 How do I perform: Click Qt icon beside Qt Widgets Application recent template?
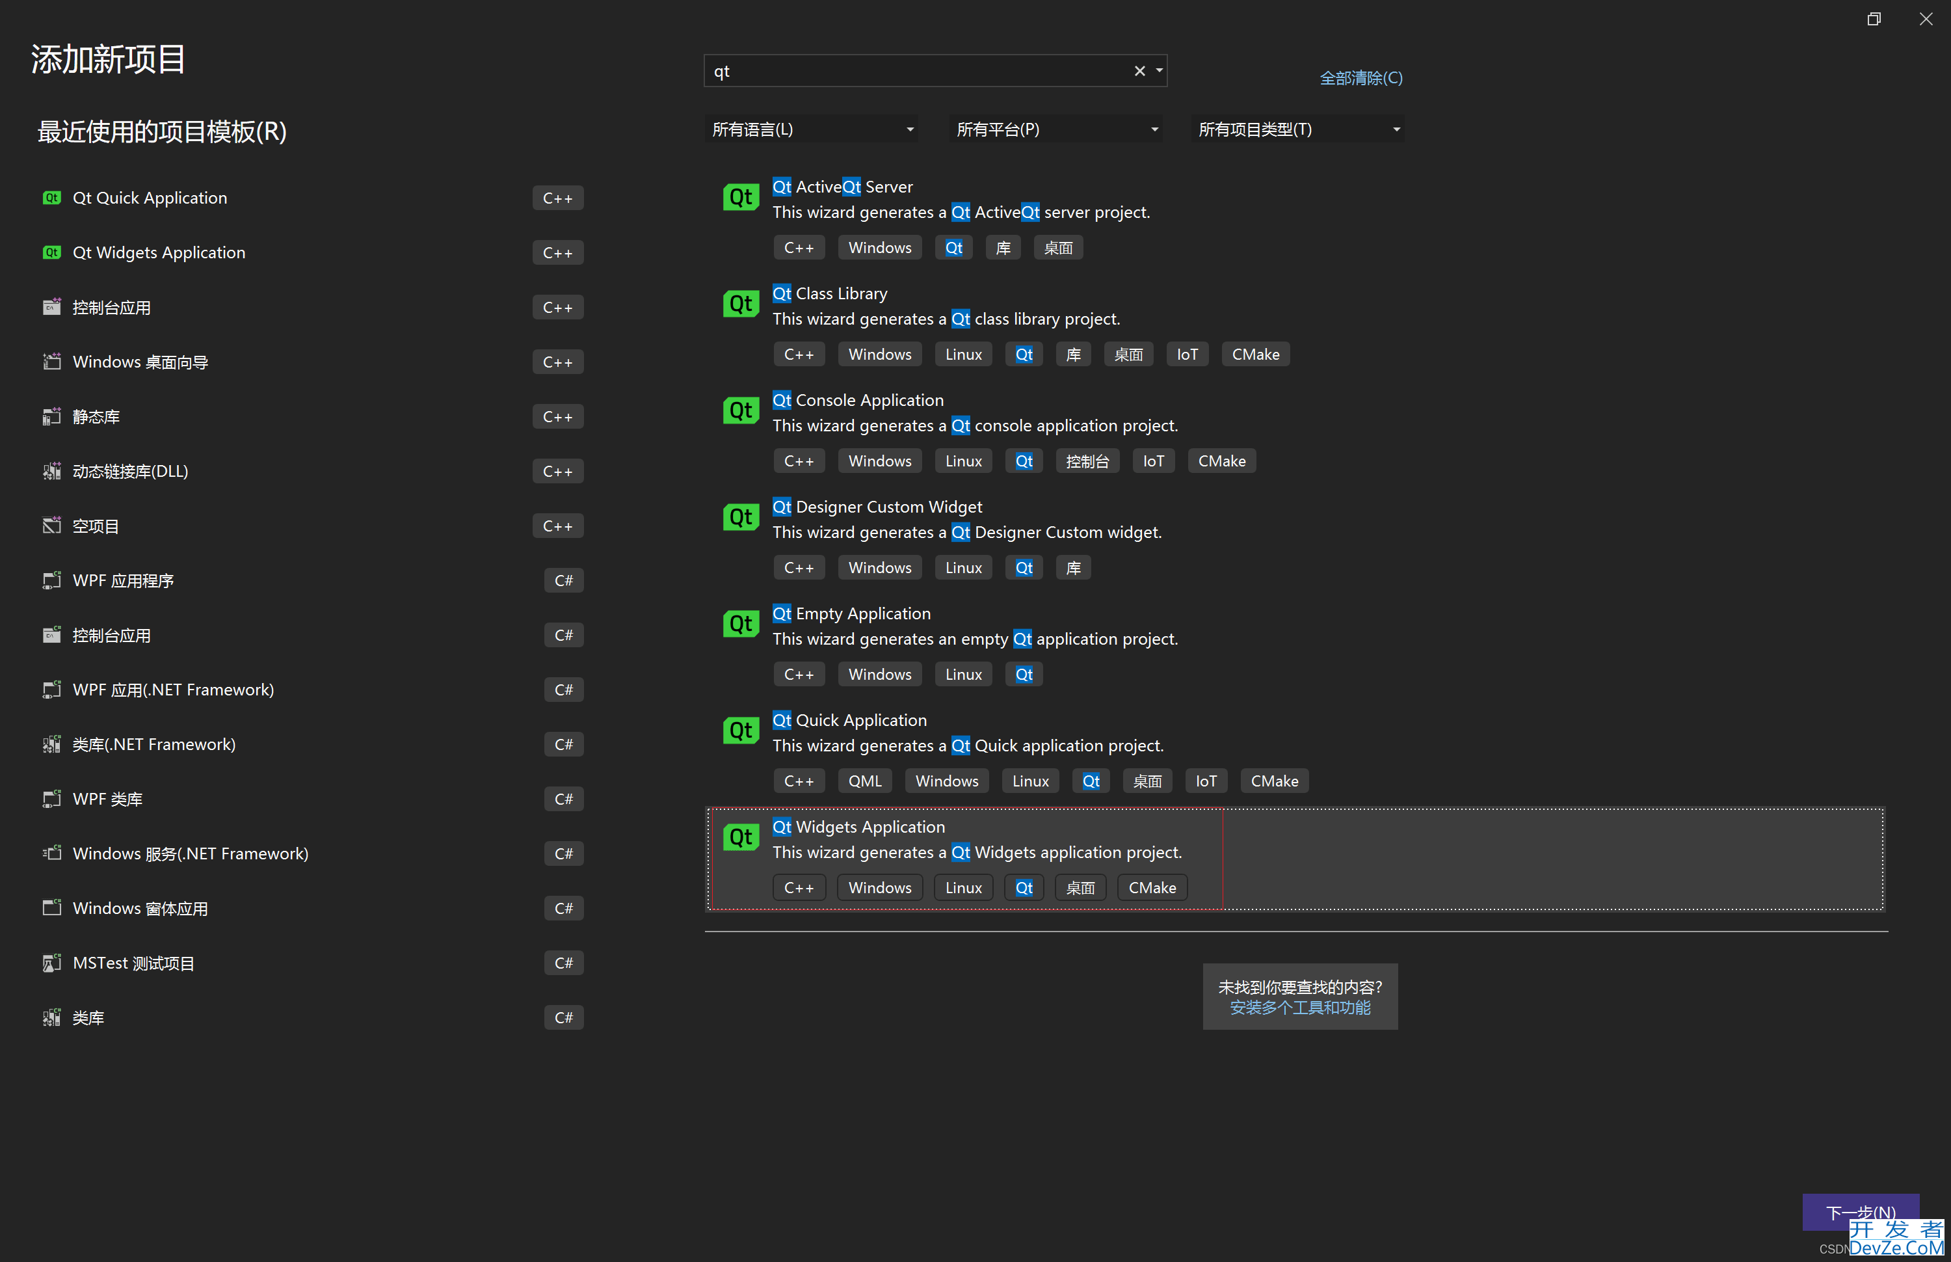pyautogui.click(x=51, y=252)
